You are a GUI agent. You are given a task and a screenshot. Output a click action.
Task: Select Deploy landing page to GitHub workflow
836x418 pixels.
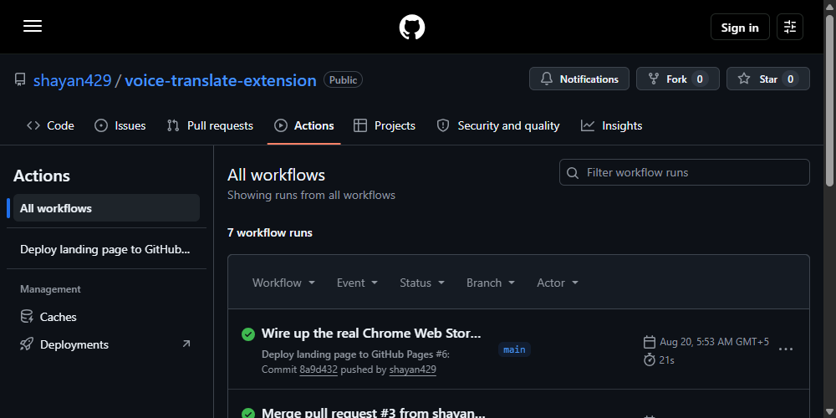pos(106,249)
